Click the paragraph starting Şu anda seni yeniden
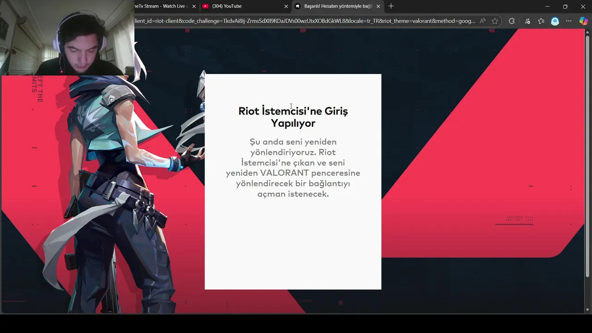Image resolution: width=592 pixels, height=333 pixels. tap(293, 168)
